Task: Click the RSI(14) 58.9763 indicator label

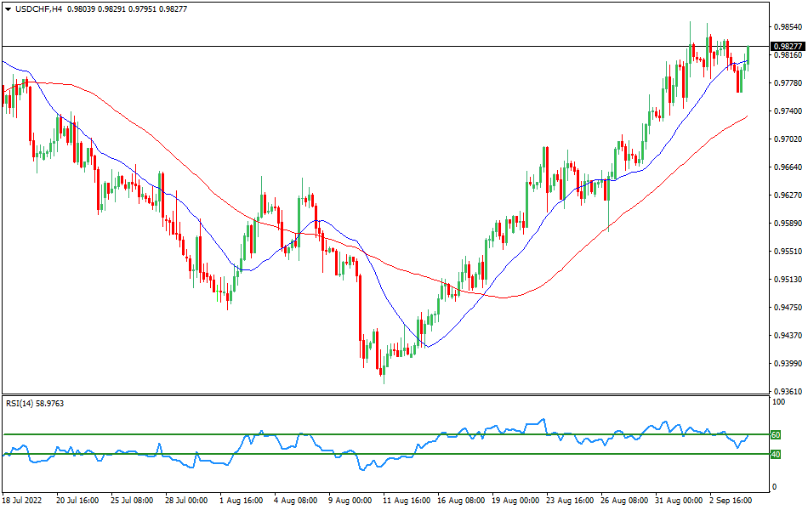Action: coord(35,403)
